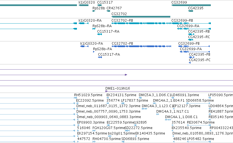Click the CG42395-PB protein label
Image resolution: width=233 pixels, height=143 pixels.
coord(200,55)
